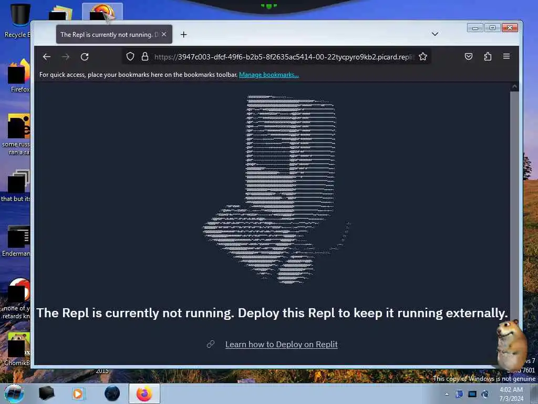The height and width of the screenshot is (404, 538).
Task: Open the Pocket save icon
Action: [x=468, y=56]
